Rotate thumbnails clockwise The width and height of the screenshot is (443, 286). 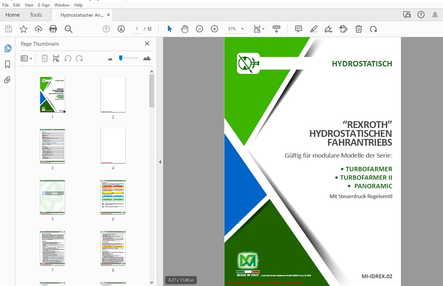pos(79,59)
